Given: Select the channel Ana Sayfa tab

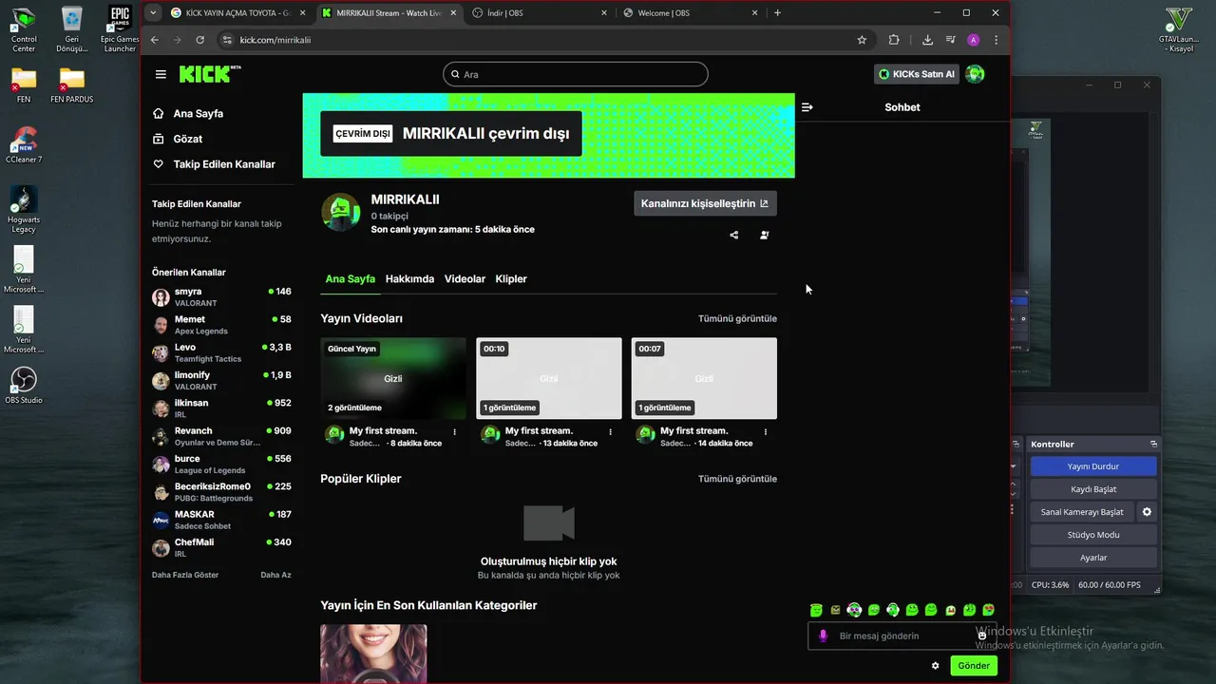Looking at the screenshot, I should click(350, 279).
